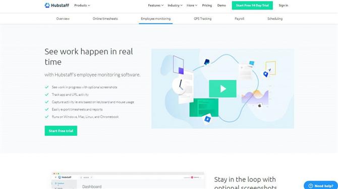Click the 'Stay in the loop' heading
The width and height of the screenshot is (338, 189).
pos(245,183)
